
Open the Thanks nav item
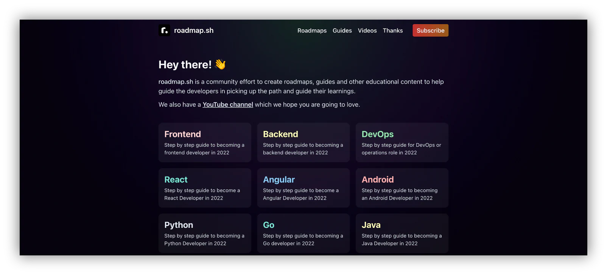[393, 31]
